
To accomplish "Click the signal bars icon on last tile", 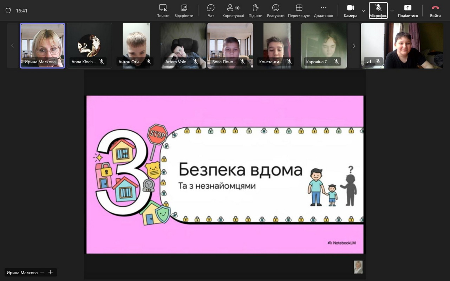I will (369, 61).
